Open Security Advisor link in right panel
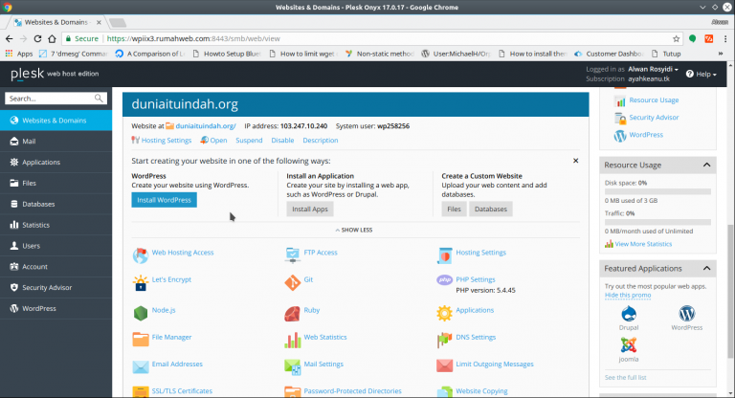The width and height of the screenshot is (735, 398). click(654, 117)
